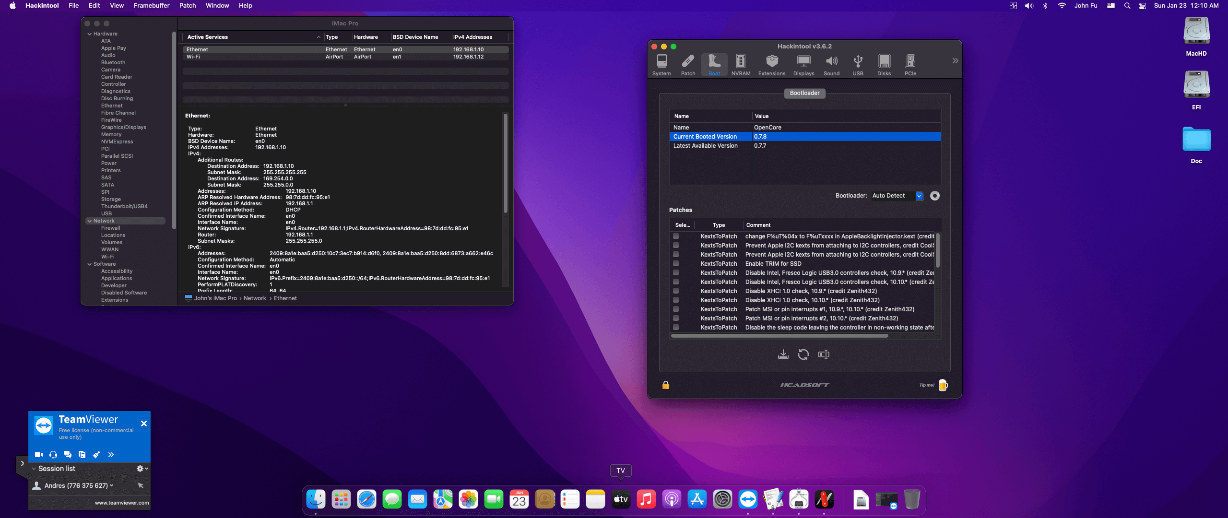Image resolution: width=1228 pixels, height=518 pixels.
Task: Open the TeamViewer file box icon
Action: click(82, 455)
